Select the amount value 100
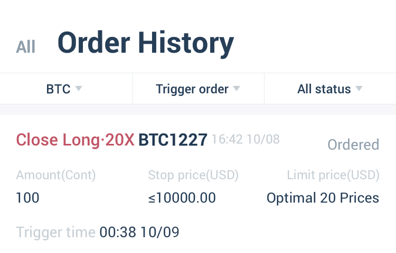Image resolution: width=396 pixels, height=253 pixels. 27,198
